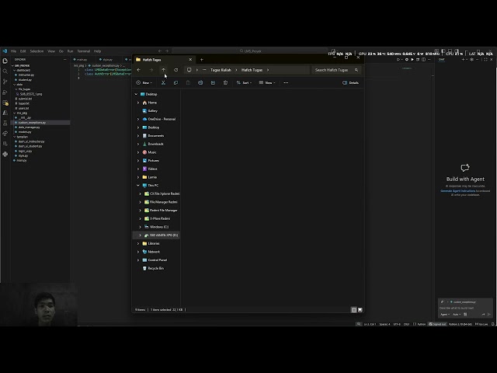The image size is (497, 373).
Task: Click the search magnifier in File Explorer
Action: [x=356, y=70]
